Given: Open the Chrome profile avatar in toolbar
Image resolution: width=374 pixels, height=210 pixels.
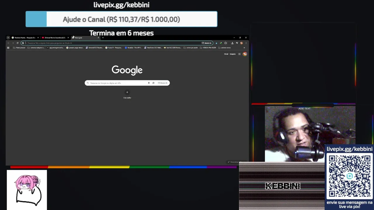Looking at the screenshot, I should [x=241, y=43].
